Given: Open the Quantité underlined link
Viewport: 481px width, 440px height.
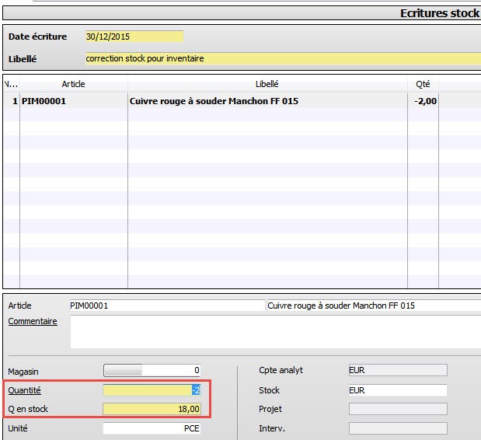Looking at the screenshot, I should tap(24, 390).
